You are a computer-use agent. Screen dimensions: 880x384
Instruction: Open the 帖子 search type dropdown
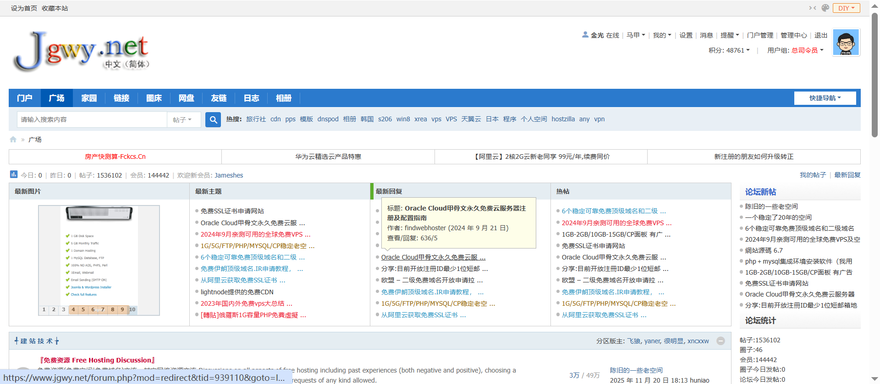182,119
